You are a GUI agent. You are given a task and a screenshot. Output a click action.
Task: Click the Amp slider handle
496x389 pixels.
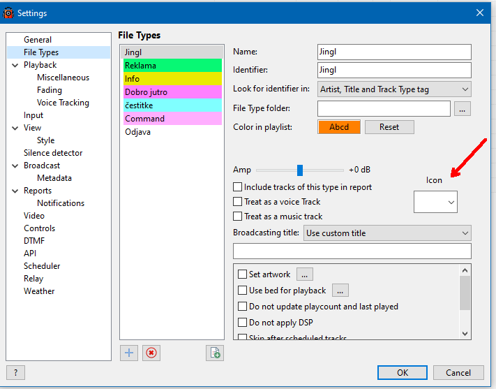[300, 170]
